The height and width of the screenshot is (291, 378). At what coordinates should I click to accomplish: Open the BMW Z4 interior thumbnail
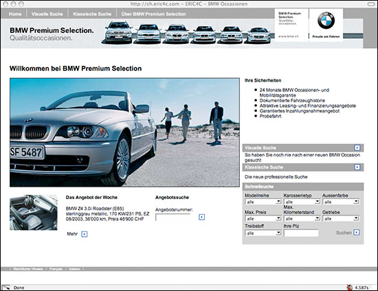[34, 213]
